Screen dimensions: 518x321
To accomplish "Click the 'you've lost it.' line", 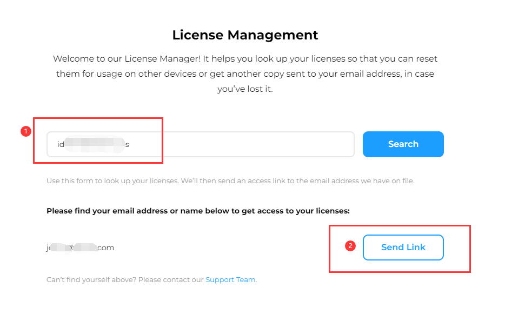I will point(245,89).
